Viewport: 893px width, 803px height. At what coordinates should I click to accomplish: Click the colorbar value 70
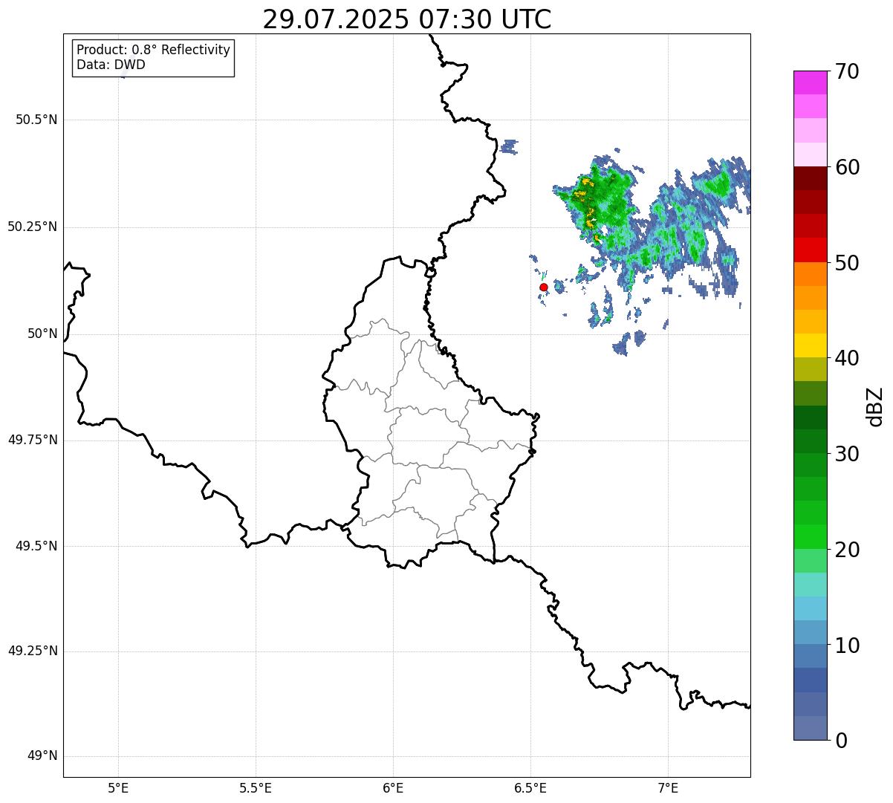tap(847, 71)
